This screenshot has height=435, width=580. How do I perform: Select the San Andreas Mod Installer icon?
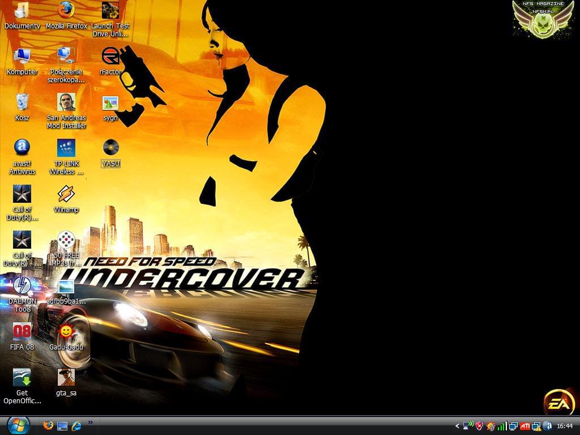(x=66, y=103)
